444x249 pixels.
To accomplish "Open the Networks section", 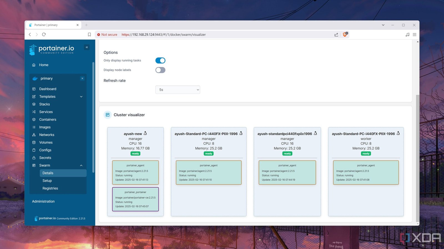I will coord(46,135).
